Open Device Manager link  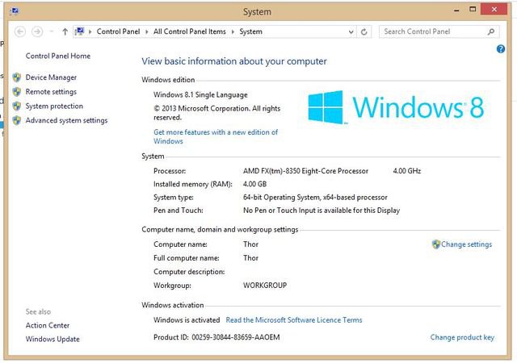tap(51, 77)
